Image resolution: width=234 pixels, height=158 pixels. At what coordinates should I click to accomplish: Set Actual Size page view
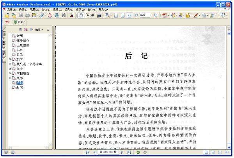(x=116, y=15)
